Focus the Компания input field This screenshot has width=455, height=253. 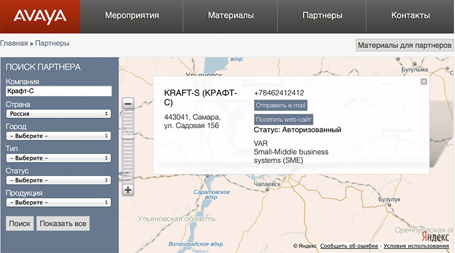[59, 91]
